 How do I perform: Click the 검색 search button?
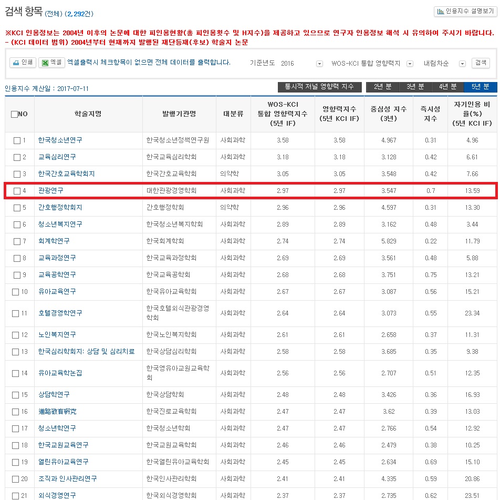481,63
